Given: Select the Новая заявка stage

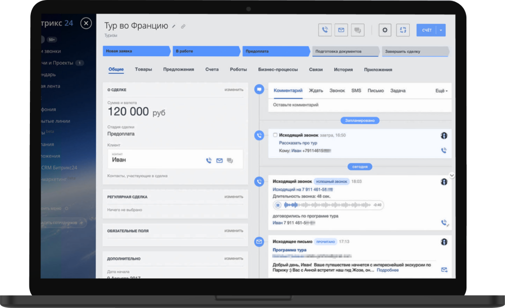Looking at the screenshot, I should [136, 51].
